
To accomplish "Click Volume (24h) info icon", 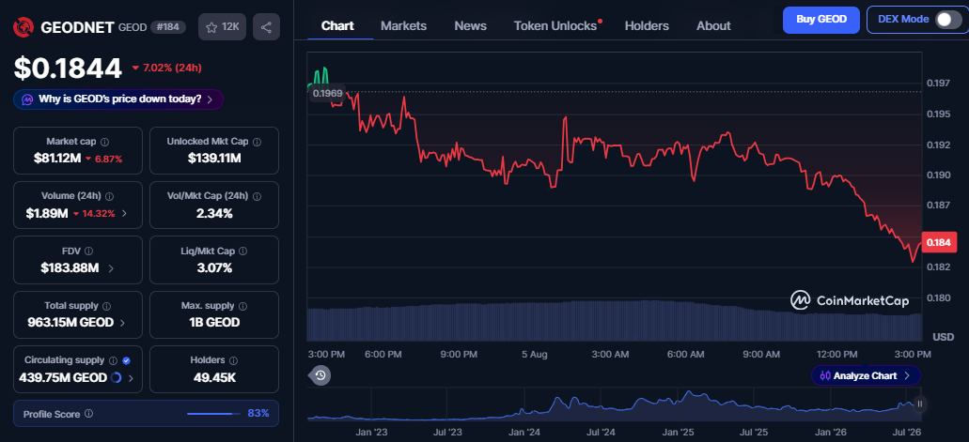I will [x=109, y=196].
